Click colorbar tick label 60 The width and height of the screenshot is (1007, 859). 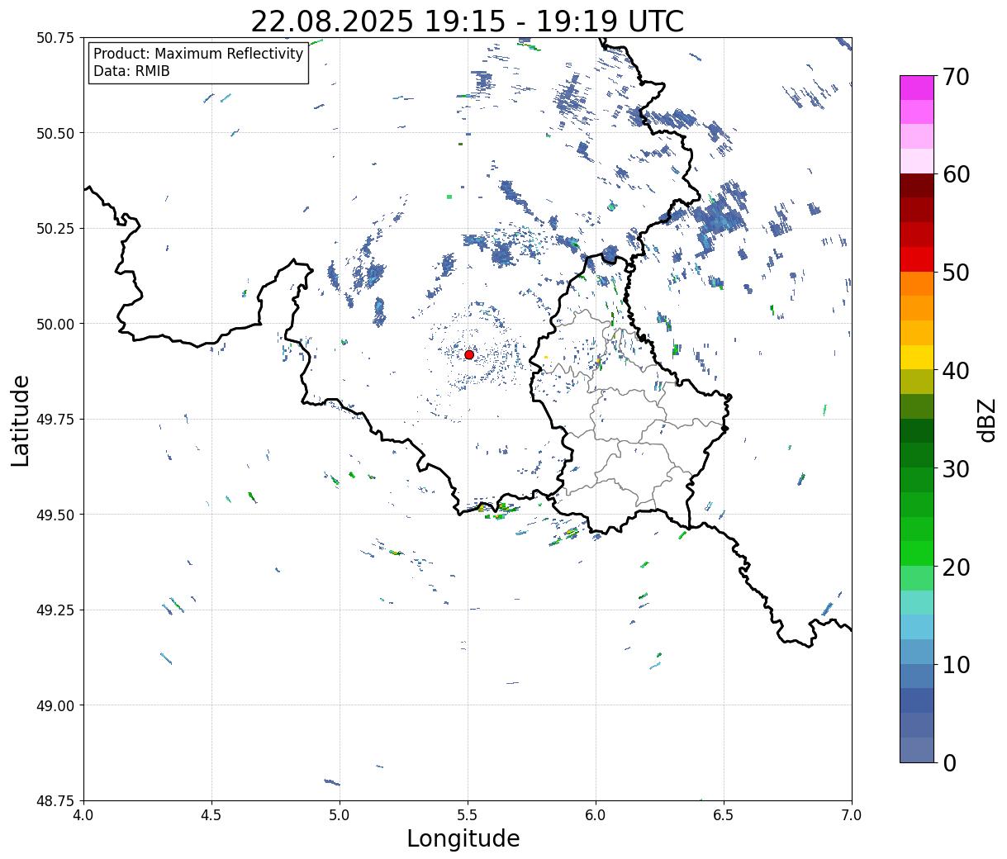957,174
